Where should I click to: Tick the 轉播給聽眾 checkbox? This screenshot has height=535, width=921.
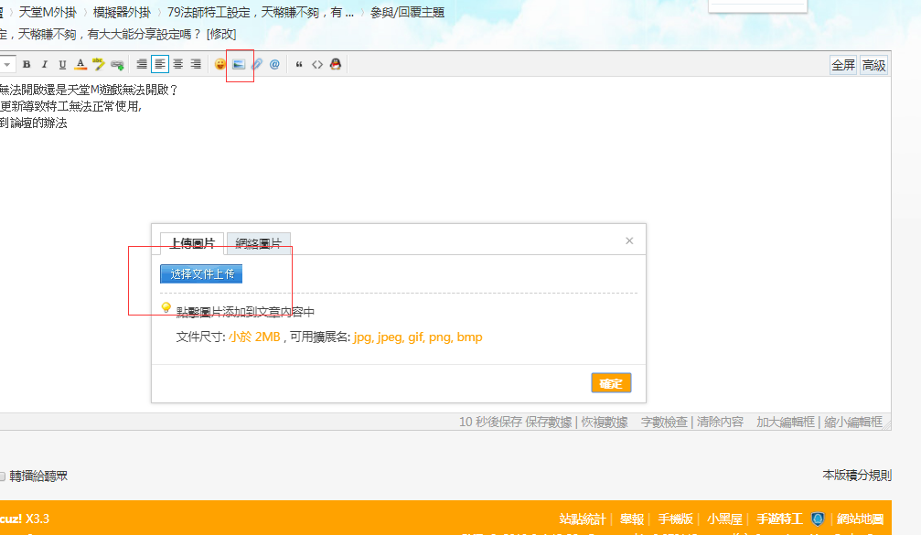coord(2,476)
